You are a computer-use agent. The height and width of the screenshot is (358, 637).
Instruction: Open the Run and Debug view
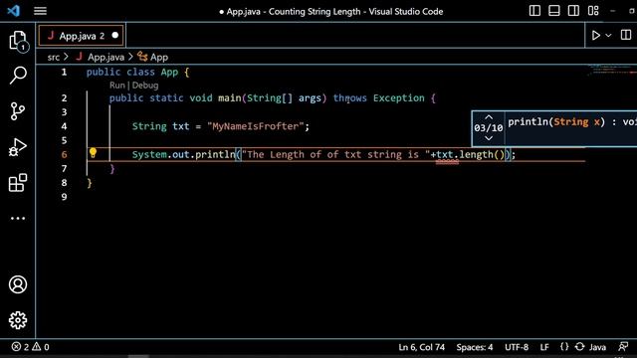(18, 147)
